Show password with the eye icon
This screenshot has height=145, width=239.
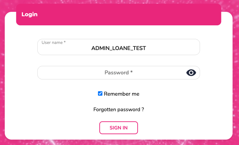point(191,73)
